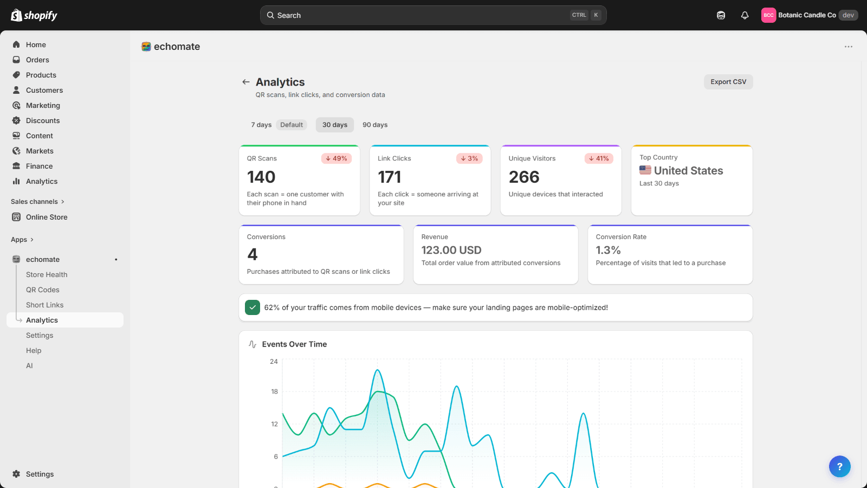This screenshot has width=867, height=488.
Task: Click the Marketing target icon
Action: (16, 105)
